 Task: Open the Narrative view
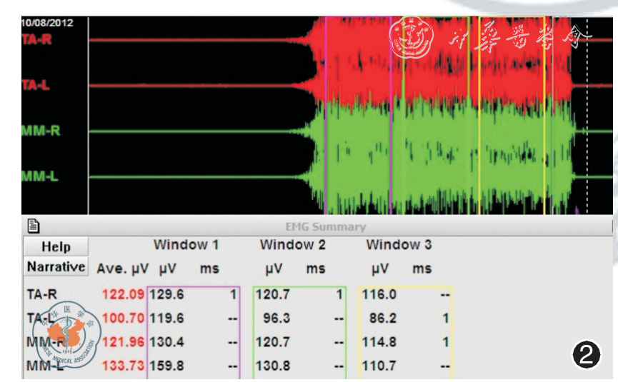56,267
